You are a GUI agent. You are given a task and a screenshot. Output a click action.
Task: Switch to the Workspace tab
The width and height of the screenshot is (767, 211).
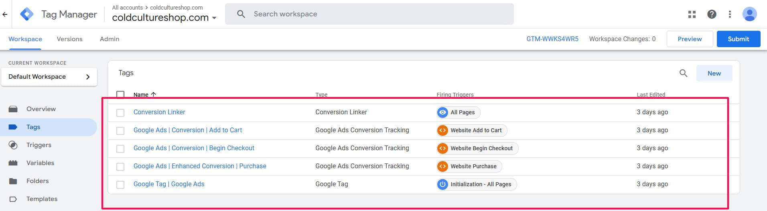coord(25,39)
